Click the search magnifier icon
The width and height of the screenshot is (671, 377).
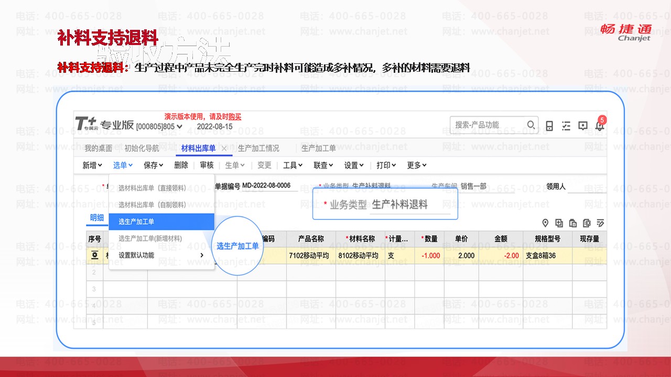[x=531, y=125]
